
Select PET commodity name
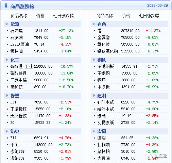[x=13, y=102]
